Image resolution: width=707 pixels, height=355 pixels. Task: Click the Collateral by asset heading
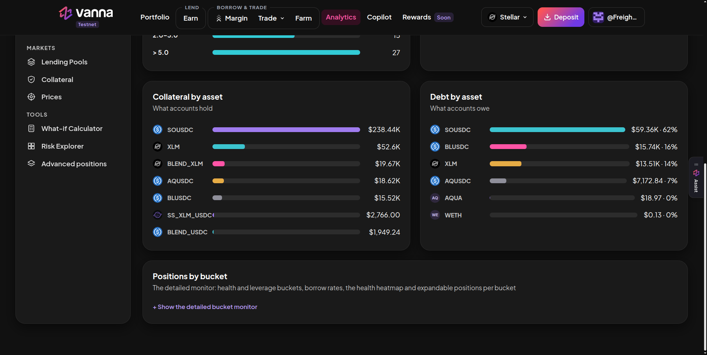pyautogui.click(x=187, y=97)
